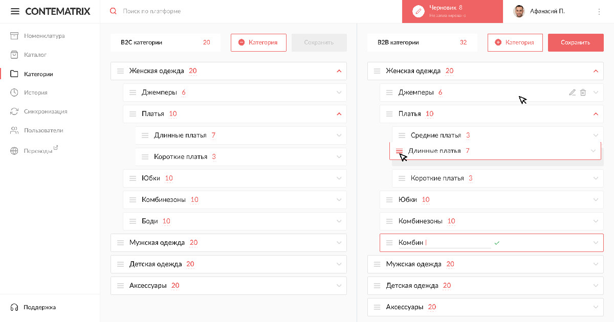
Task: Open the Синхронизация sidebar item
Action: click(x=45, y=111)
